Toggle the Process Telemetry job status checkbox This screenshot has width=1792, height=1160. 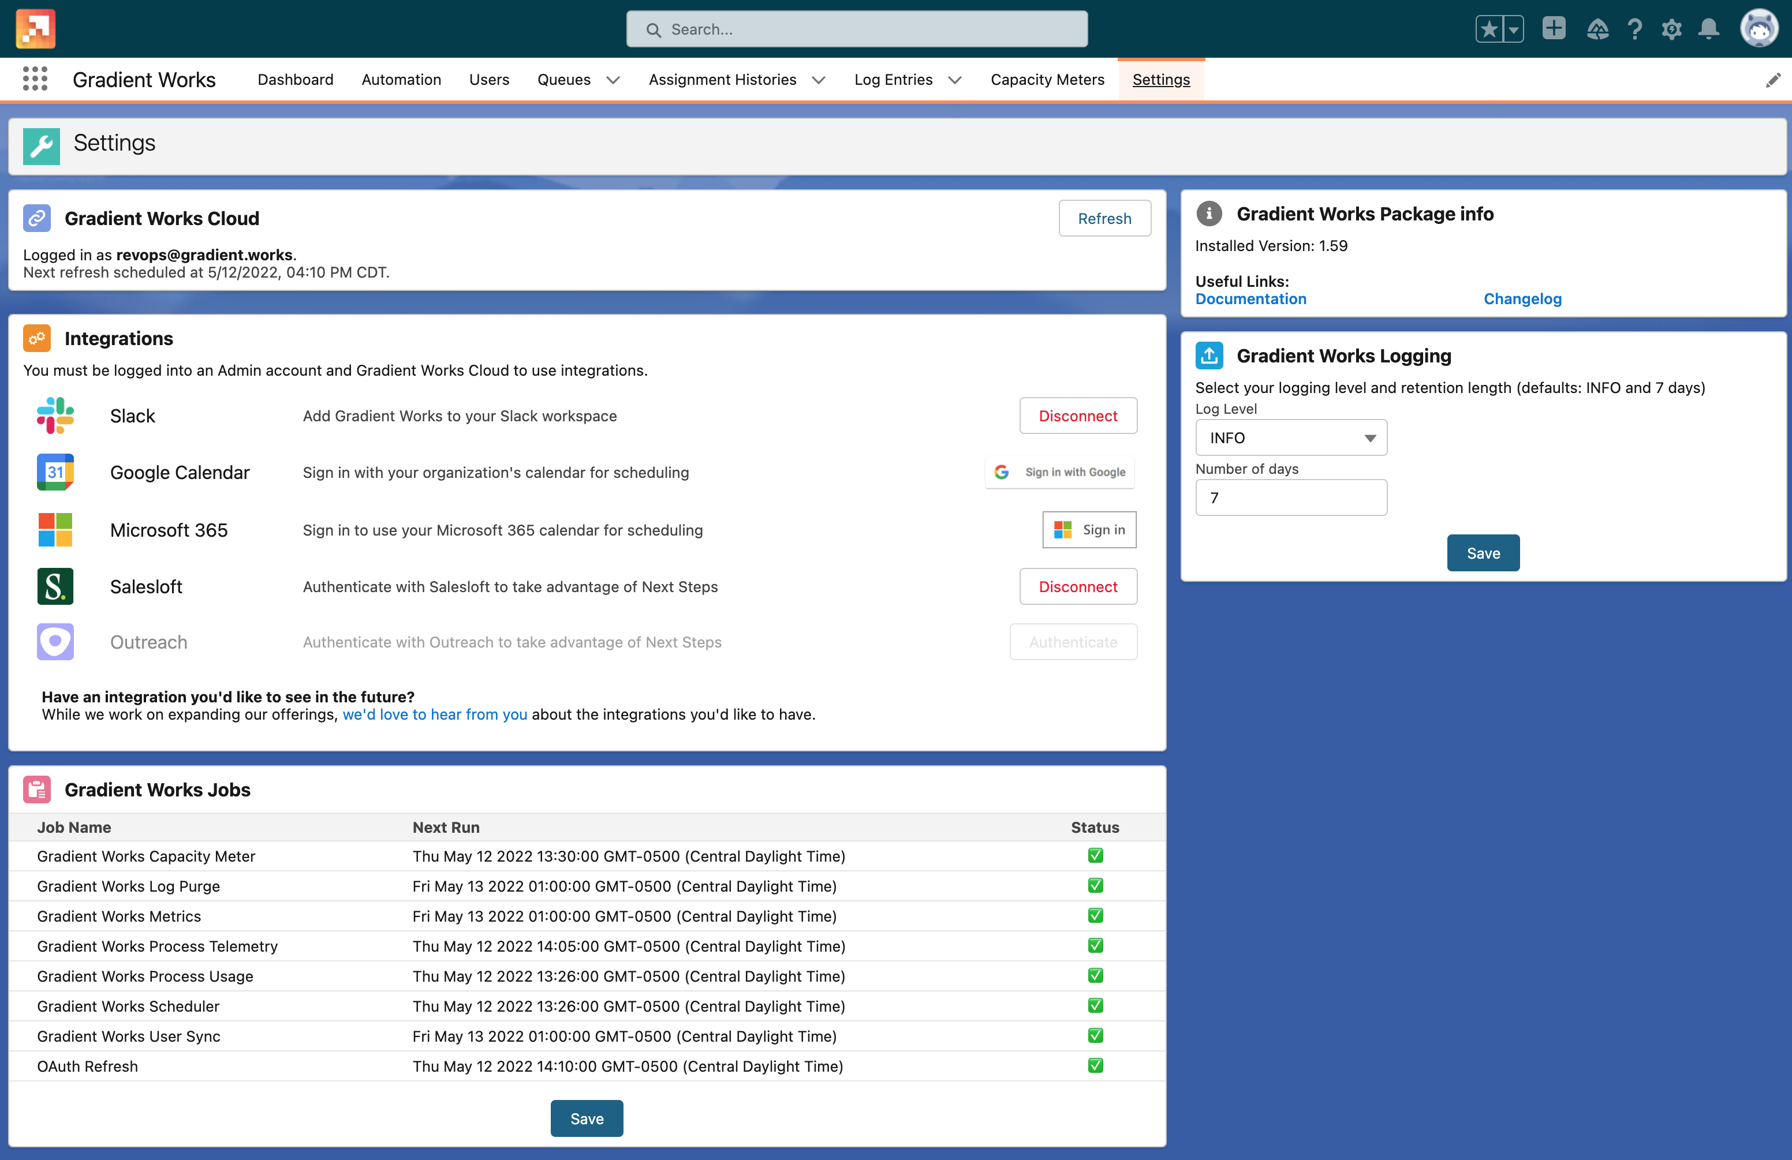(1095, 945)
